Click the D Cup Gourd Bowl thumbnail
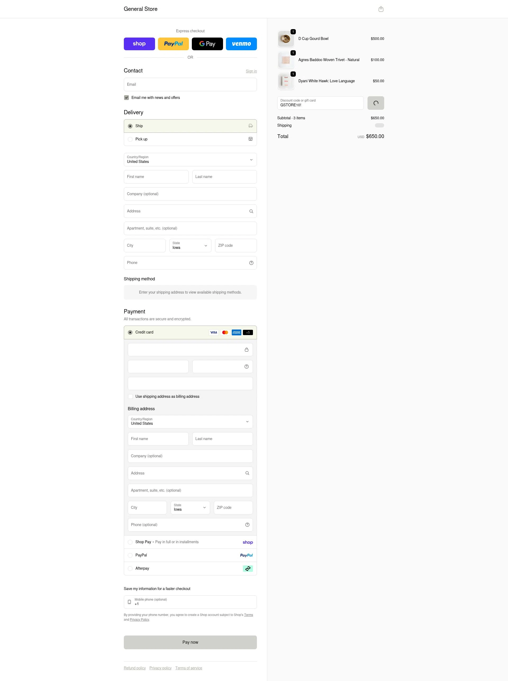This screenshot has width=508, height=681. (x=286, y=38)
